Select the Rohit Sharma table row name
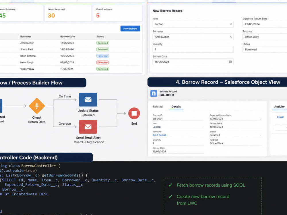287x215 pixels. (28, 56)
